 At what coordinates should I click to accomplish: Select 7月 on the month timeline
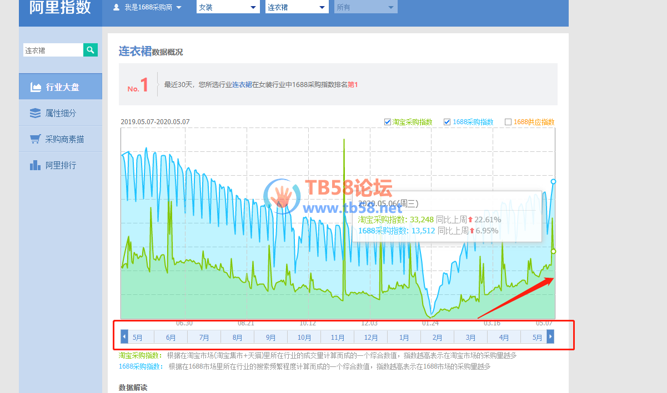coord(204,337)
